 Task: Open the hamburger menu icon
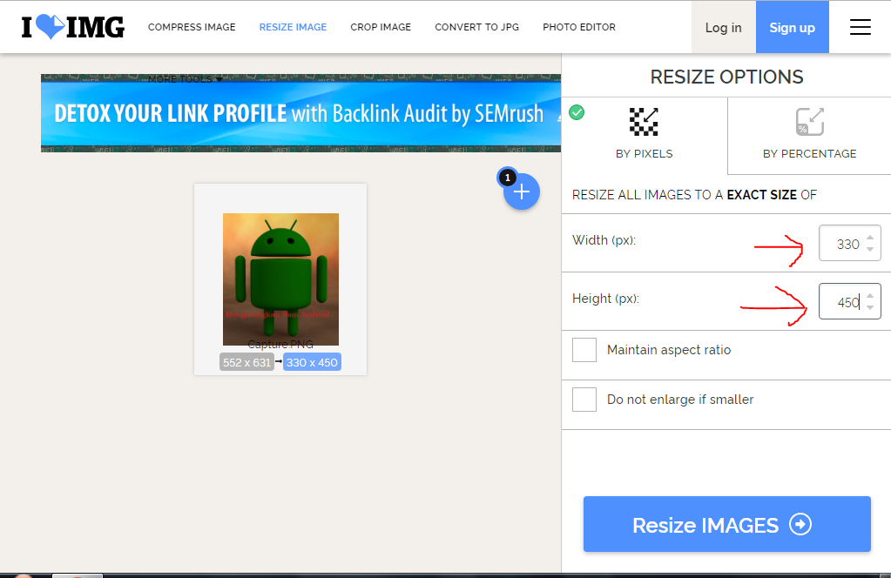coord(860,27)
